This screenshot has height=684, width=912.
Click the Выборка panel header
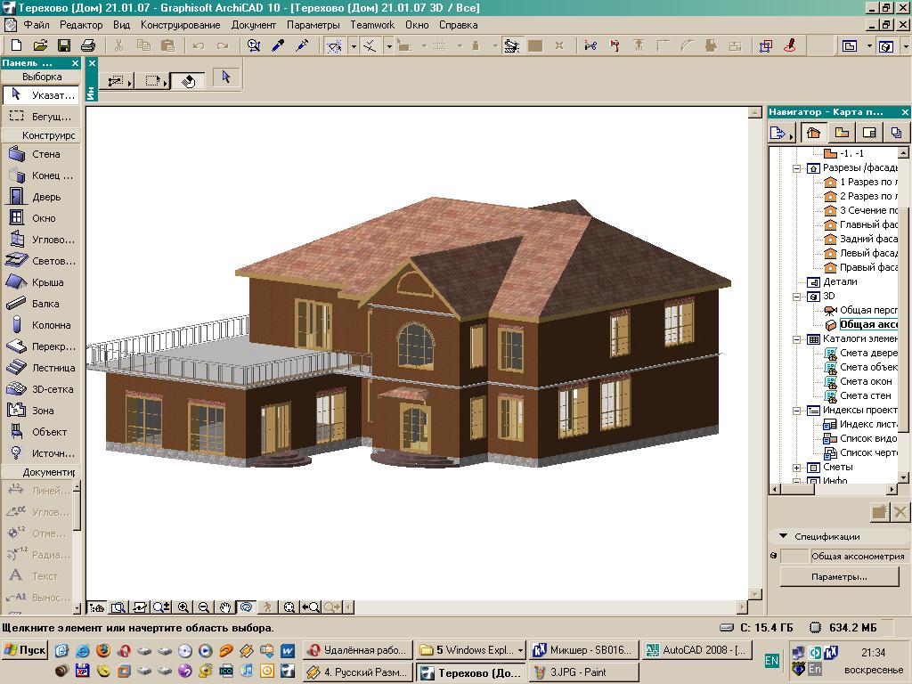(x=41, y=77)
